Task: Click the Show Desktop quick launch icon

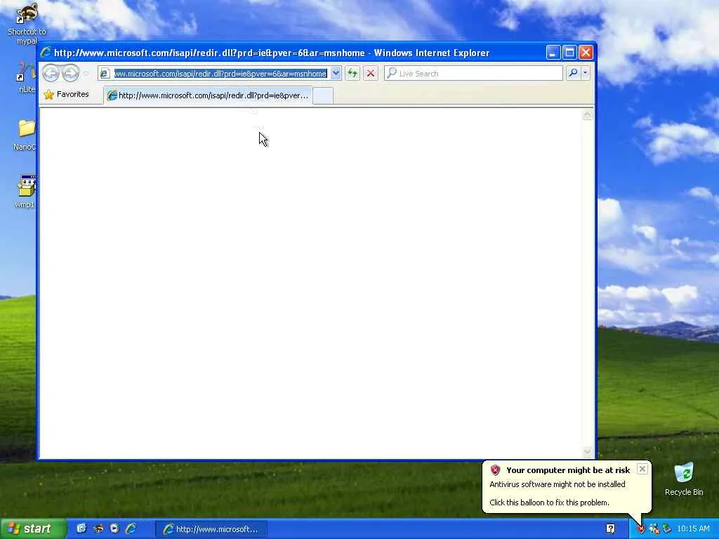Action: [x=81, y=528]
